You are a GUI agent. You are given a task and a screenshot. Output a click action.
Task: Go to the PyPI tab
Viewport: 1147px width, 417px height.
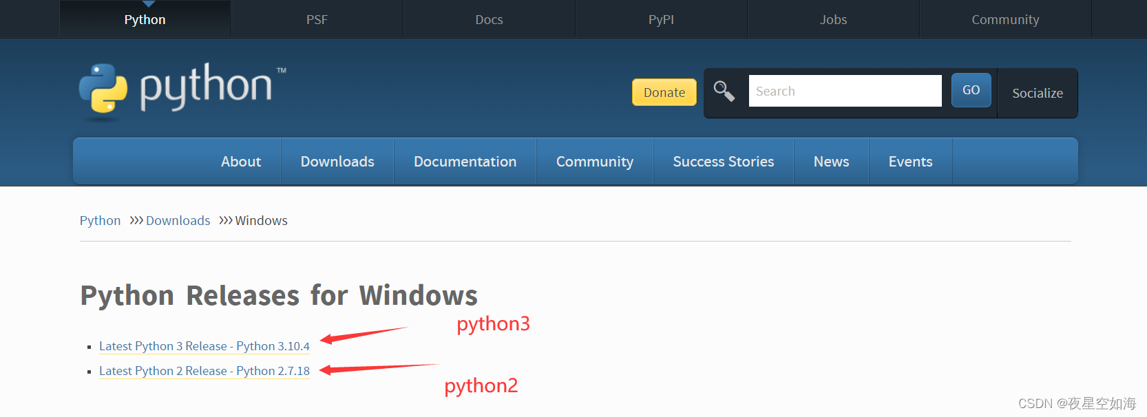661,19
